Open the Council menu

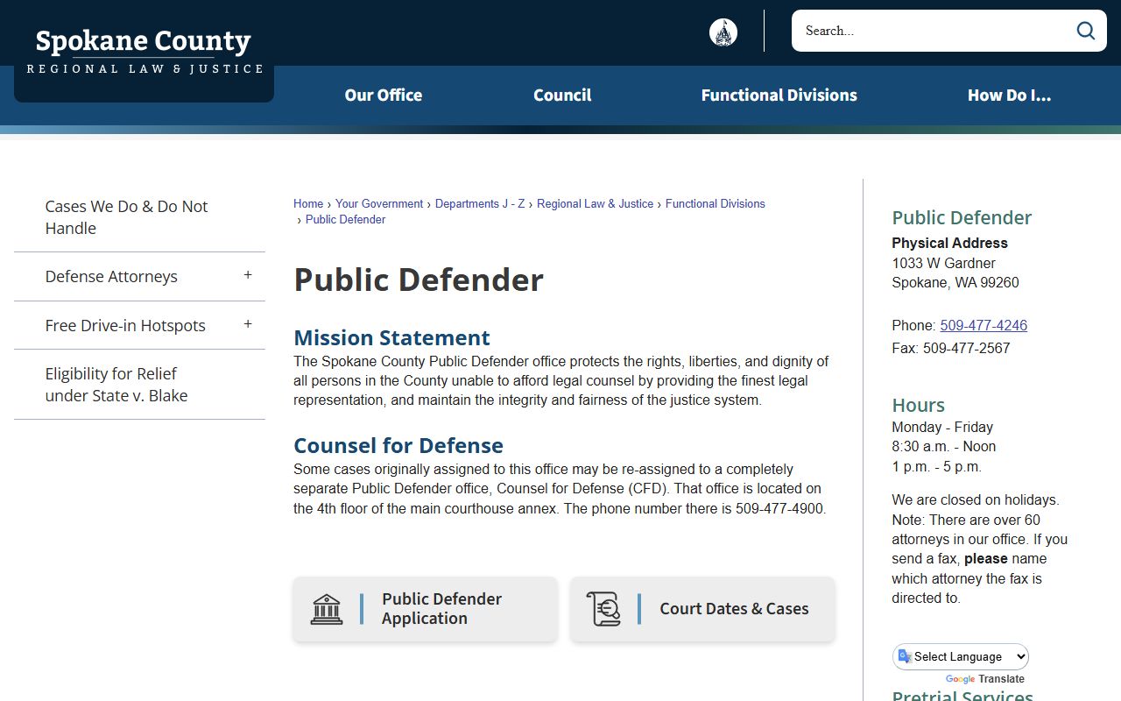point(562,95)
